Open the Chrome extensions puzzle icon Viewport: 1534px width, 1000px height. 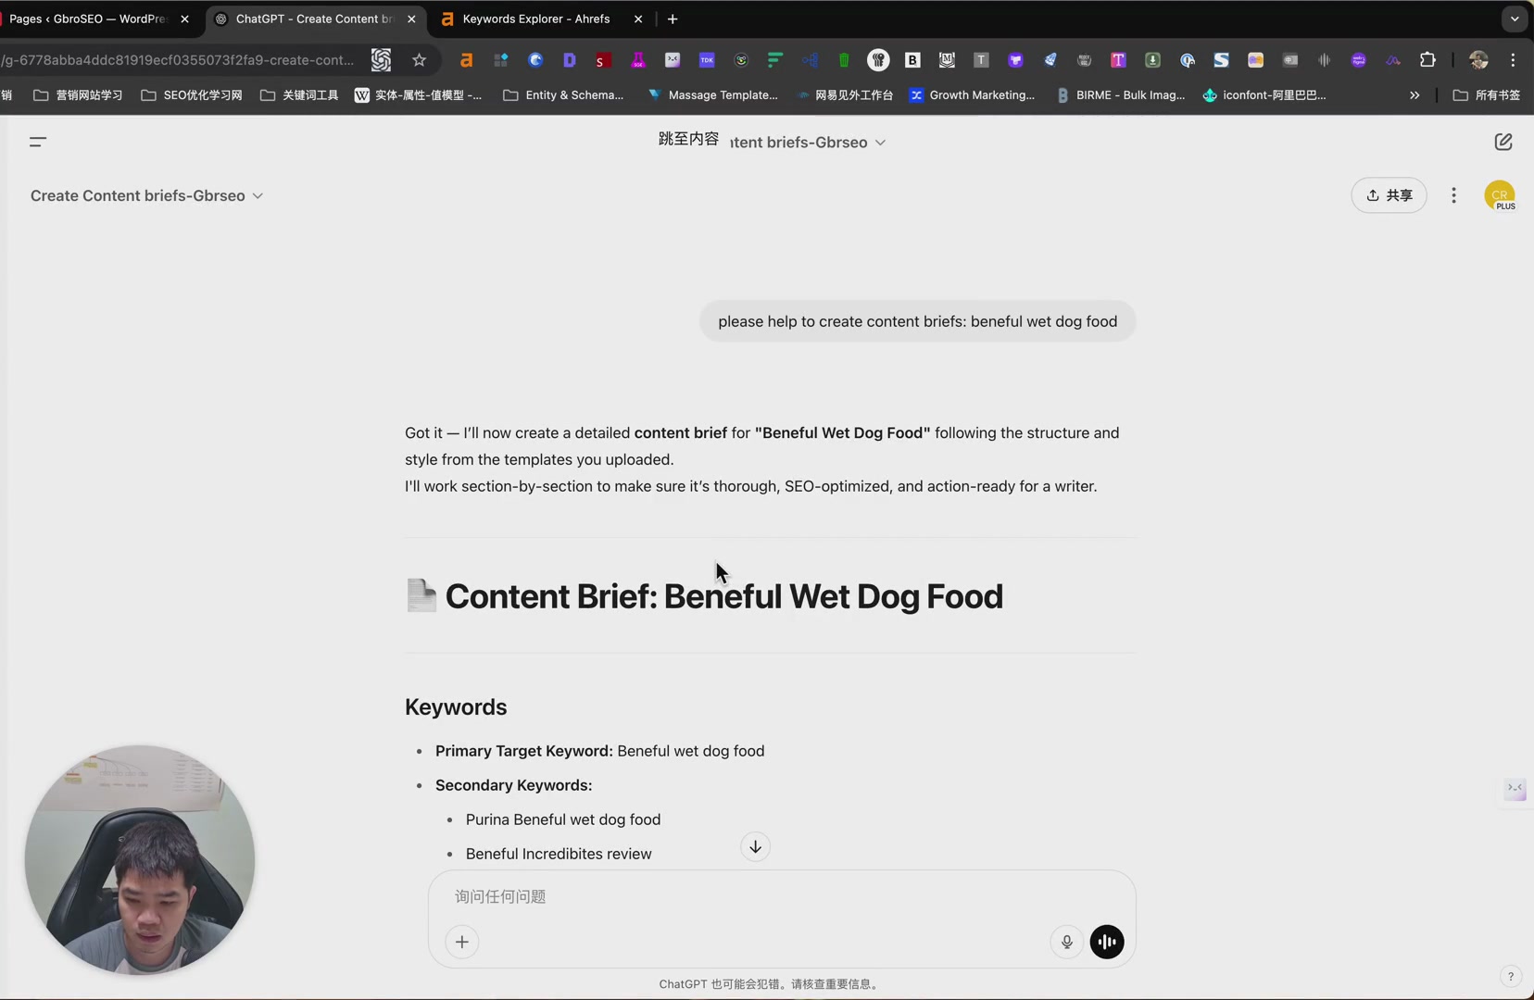tap(1427, 60)
